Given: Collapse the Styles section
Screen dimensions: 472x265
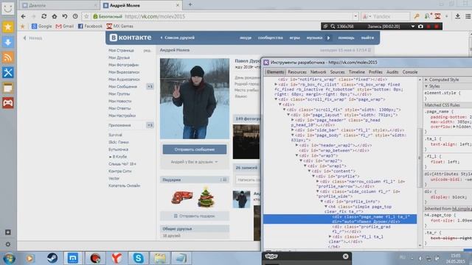Looking at the screenshot, I should 426,86.
